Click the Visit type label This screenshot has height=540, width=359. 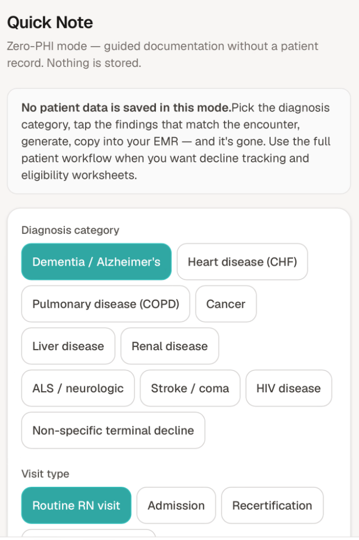[45, 474]
